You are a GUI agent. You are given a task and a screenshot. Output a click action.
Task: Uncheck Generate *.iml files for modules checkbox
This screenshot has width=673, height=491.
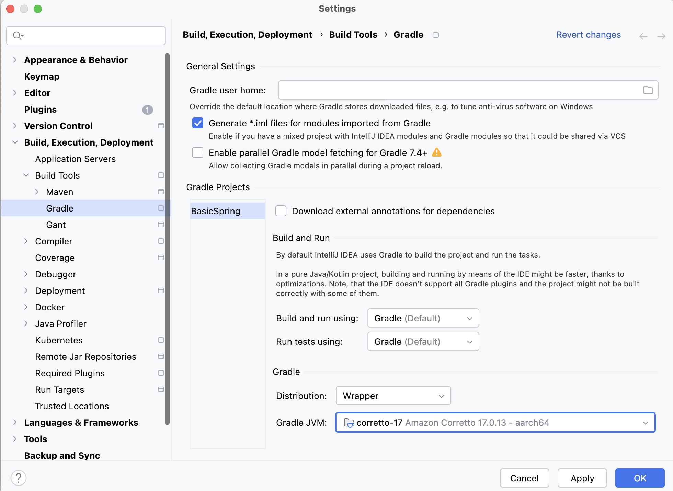pos(198,123)
